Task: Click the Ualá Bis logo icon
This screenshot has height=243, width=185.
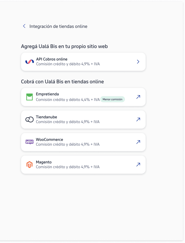Action: coord(30,62)
